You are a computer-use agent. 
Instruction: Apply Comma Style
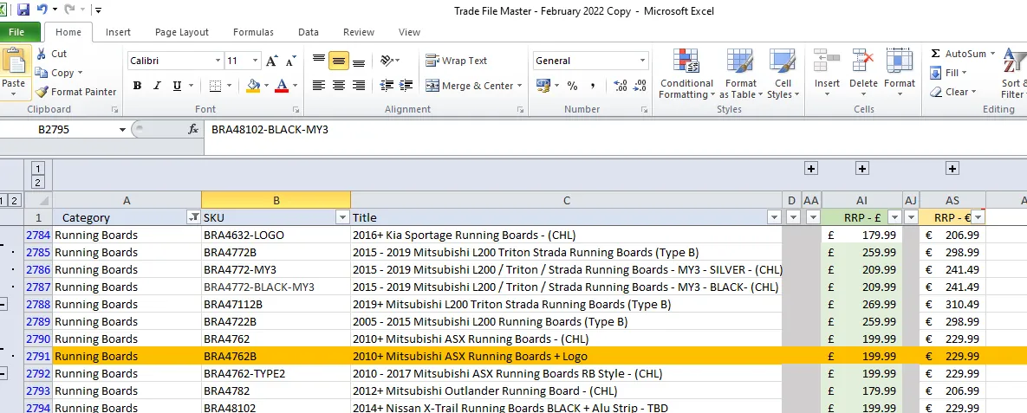tap(593, 86)
